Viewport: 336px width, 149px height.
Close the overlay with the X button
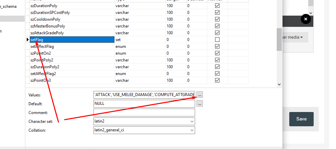[306, 19]
